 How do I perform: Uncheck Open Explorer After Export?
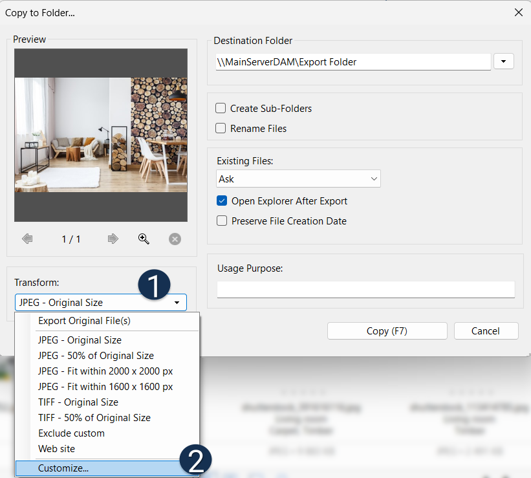click(x=222, y=201)
